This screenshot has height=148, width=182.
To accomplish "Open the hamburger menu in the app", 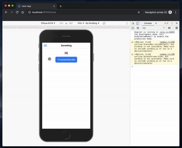I will tap(45, 46).
